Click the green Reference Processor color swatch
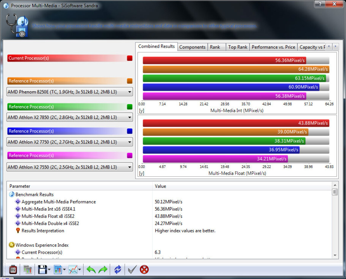346x279 pixels. coord(130,107)
